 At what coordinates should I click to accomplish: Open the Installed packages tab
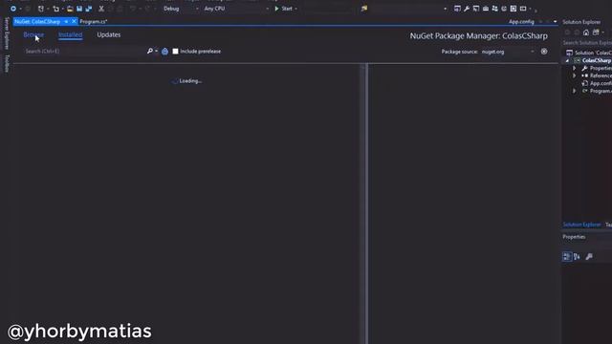(x=70, y=34)
